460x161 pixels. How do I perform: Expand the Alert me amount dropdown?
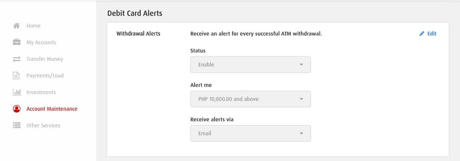tap(250, 99)
